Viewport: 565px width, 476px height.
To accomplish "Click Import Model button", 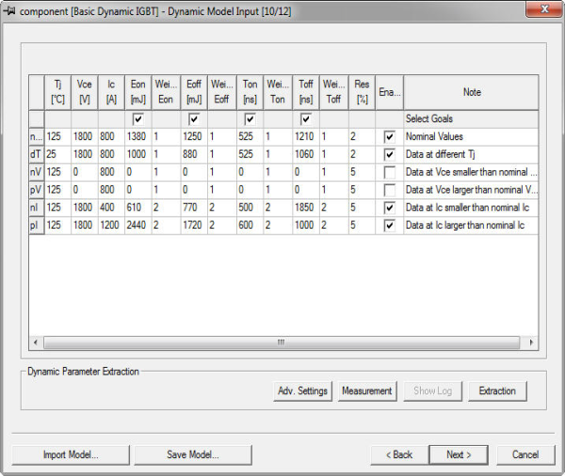I will (x=70, y=454).
